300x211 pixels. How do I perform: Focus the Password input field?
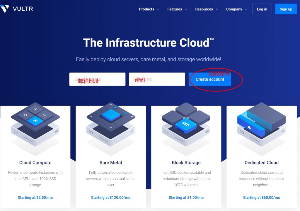pyautogui.click(x=157, y=79)
